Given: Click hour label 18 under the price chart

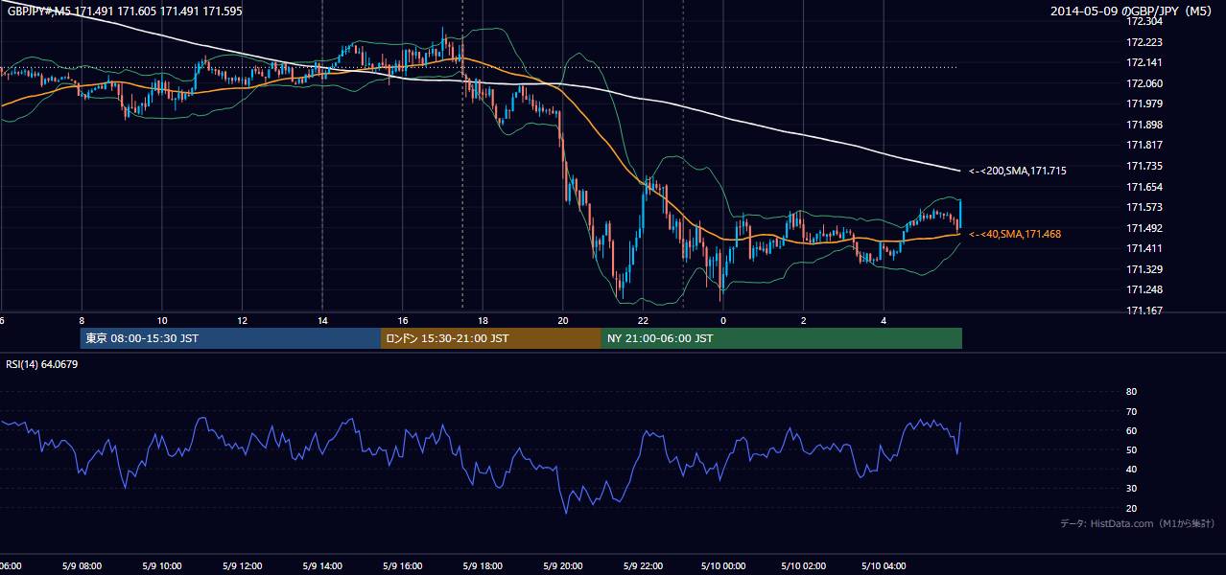Looking at the screenshot, I should [x=483, y=321].
